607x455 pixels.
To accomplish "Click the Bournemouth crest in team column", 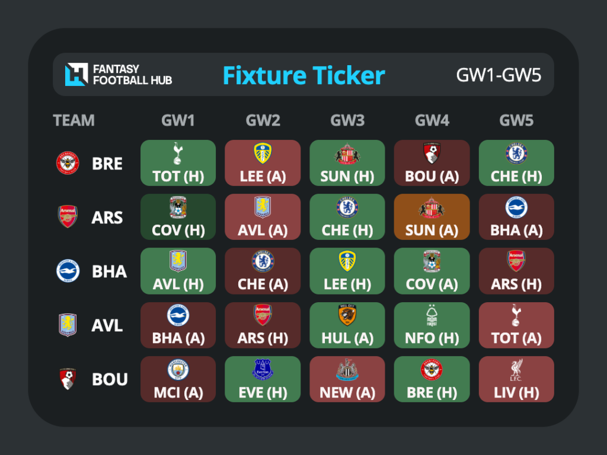I will [x=68, y=379].
